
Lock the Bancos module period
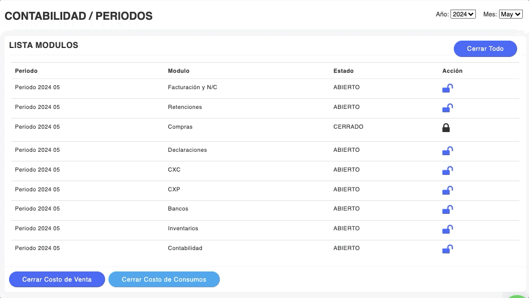pyautogui.click(x=447, y=209)
